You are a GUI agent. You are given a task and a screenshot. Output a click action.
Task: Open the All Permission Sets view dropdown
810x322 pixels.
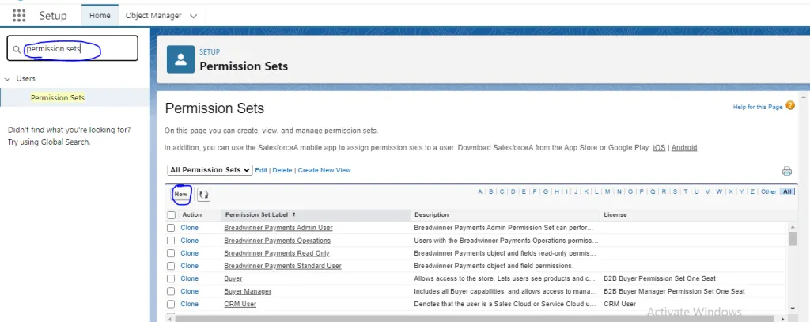coord(210,170)
